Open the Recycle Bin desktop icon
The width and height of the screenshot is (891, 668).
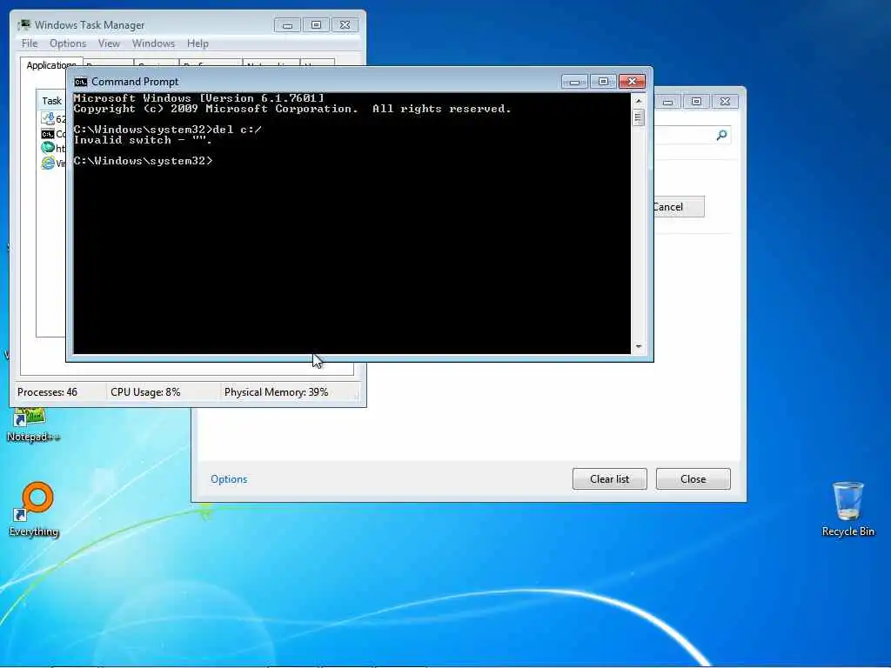point(847,509)
